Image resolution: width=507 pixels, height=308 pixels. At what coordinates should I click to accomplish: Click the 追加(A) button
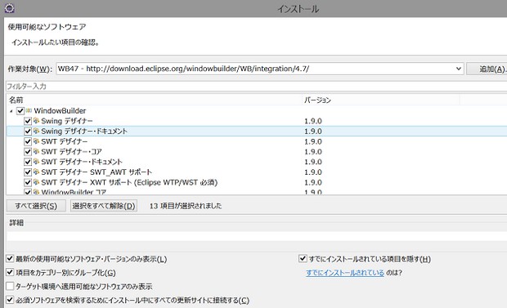click(487, 69)
